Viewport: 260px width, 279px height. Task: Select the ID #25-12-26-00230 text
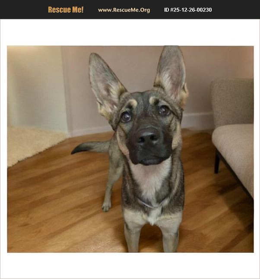[188, 10]
